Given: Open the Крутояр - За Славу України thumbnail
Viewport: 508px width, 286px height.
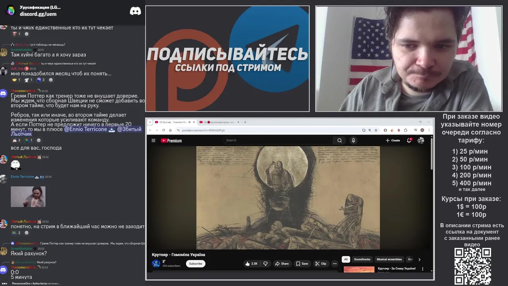Looking at the screenshot, I should coord(359,269).
